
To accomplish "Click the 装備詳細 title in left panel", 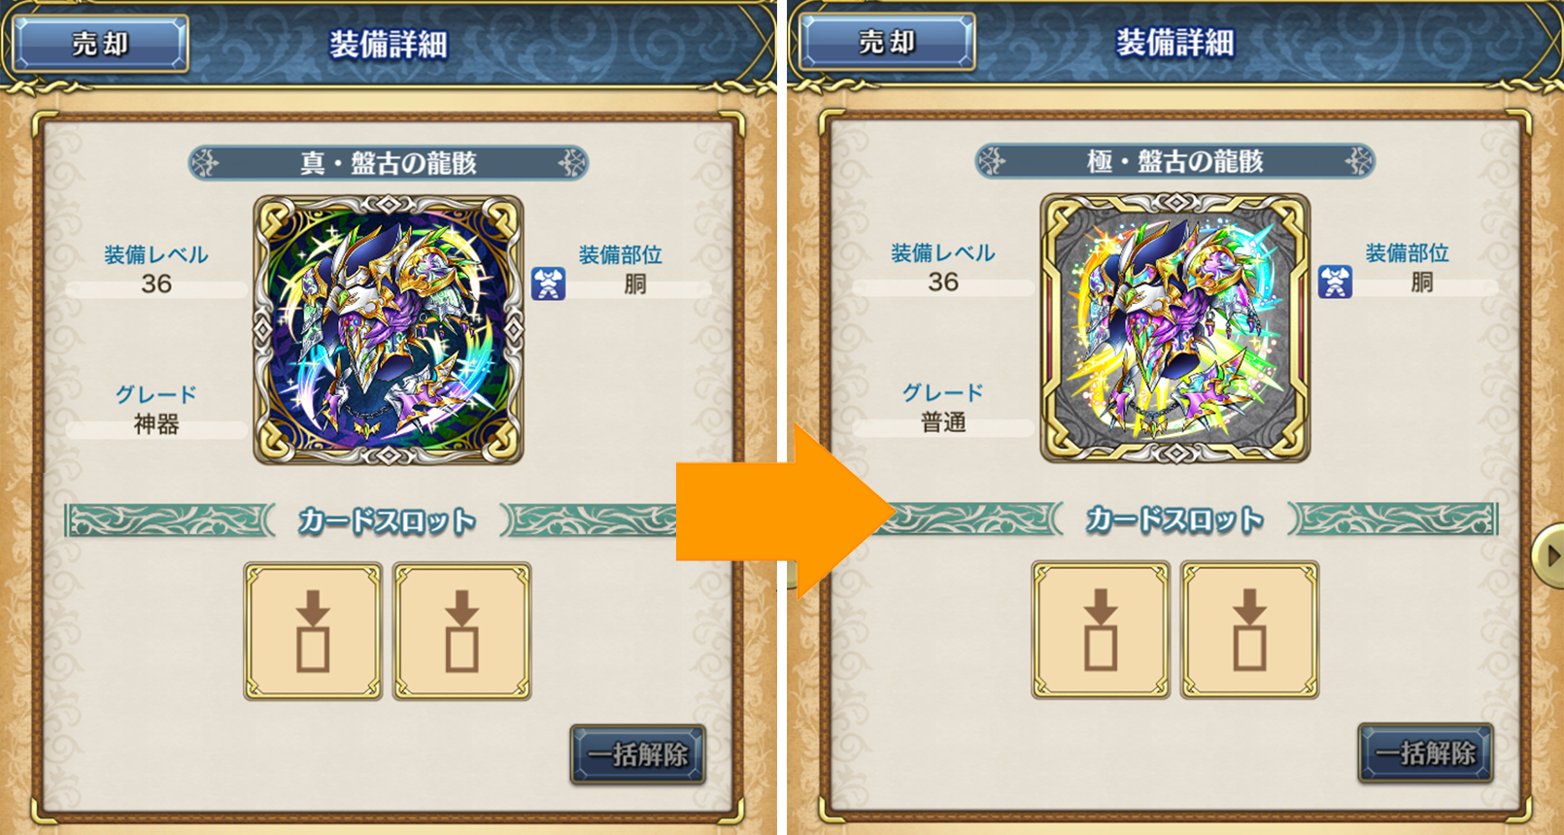I will [389, 45].
